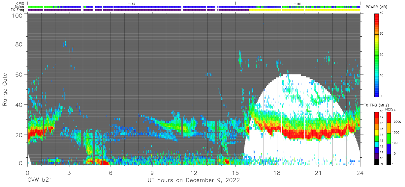Select the 24 tick on UT hours axis
The width and height of the screenshot is (405, 187).
(x=360, y=172)
